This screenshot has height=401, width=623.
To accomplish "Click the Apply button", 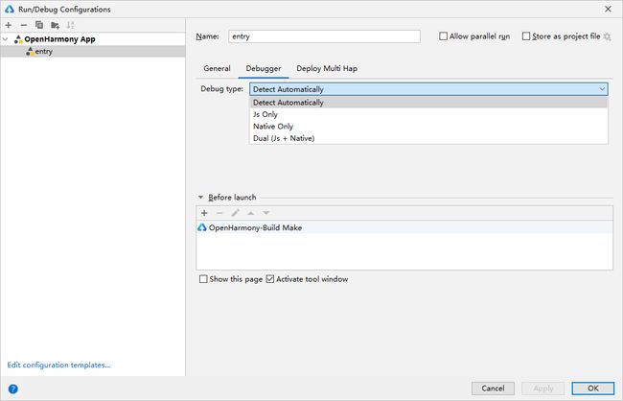I will pyautogui.click(x=543, y=389).
